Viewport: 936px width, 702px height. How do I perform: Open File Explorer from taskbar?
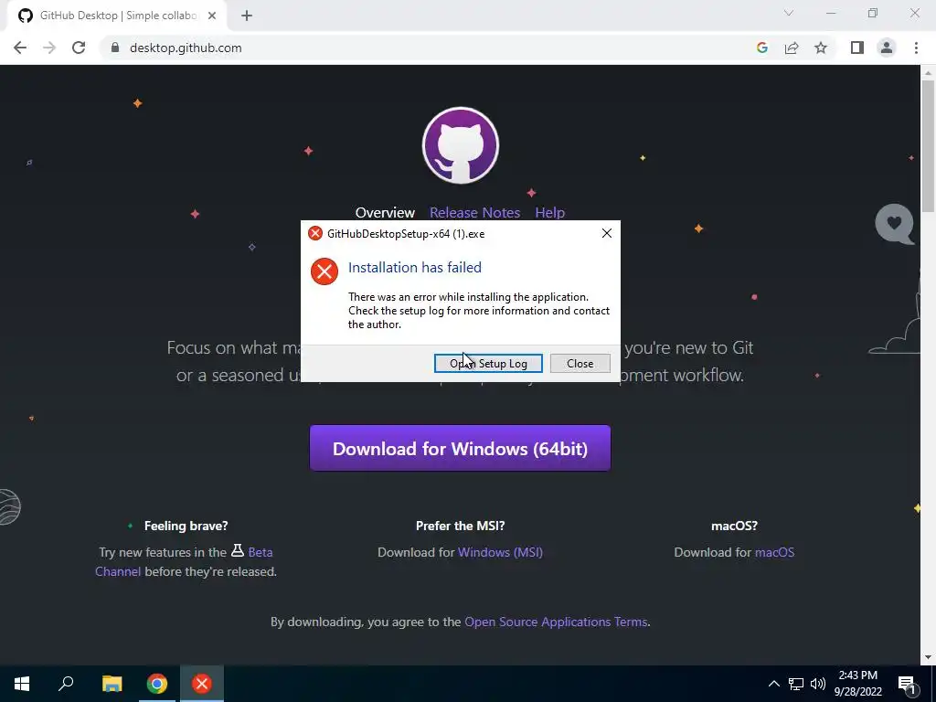tap(112, 684)
